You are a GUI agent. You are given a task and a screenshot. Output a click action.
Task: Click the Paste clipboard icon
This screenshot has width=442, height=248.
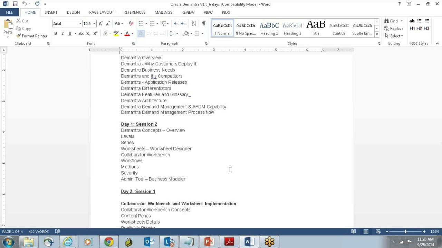tap(8, 24)
